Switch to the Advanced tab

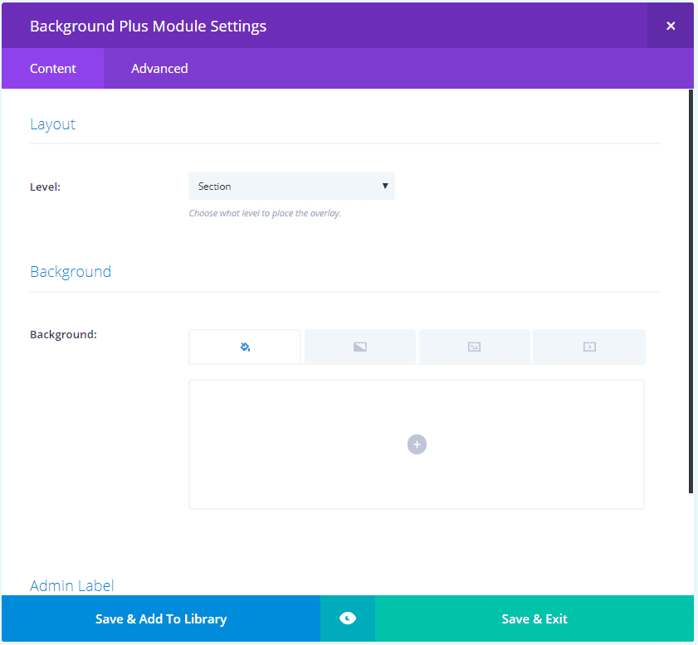(x=159, y=69)
